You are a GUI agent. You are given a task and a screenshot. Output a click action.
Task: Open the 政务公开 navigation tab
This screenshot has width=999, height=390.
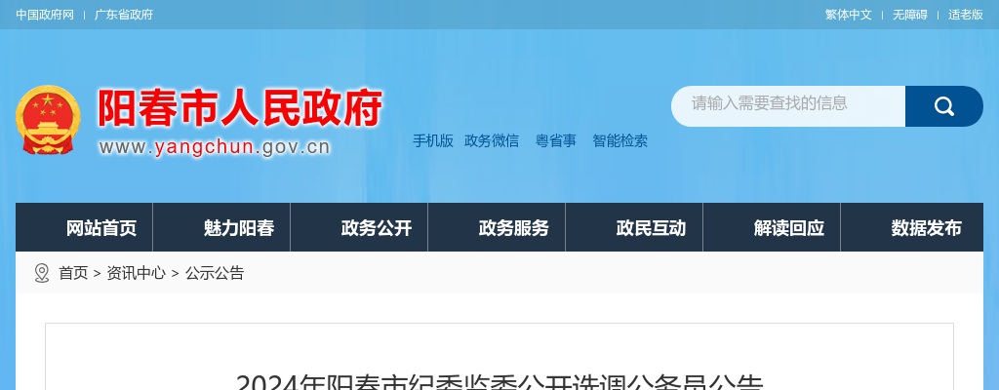pos(359,227)
